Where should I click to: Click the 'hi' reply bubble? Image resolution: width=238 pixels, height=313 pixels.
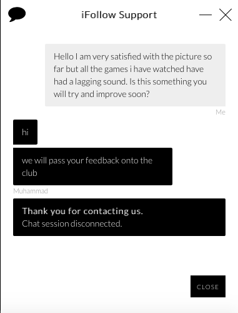point(25,132)
